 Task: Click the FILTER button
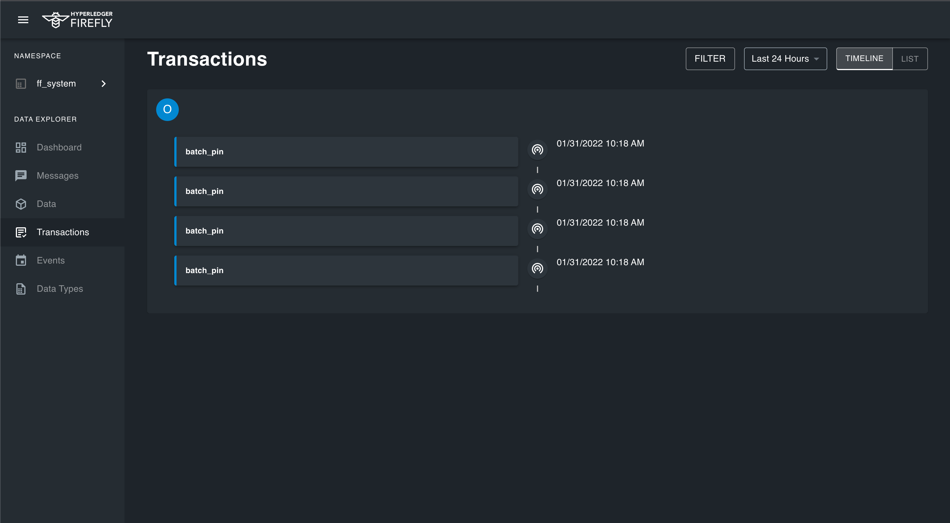tap(710, 59)
